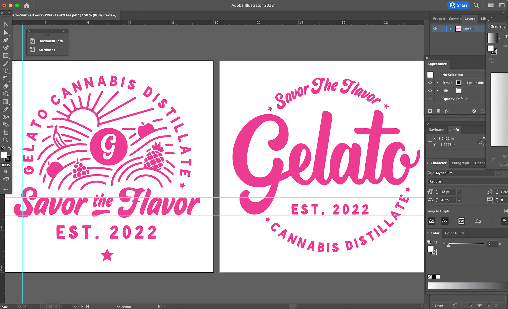Swap fill and stroke in Color panel
Screen dimensions: 508x309
[436, 242]
